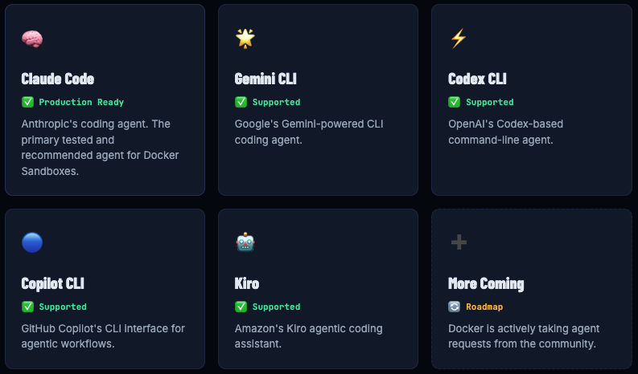Click green checkmark next to Production Ready
The height and width of the screenshot is (374, 638).
pyautogui.click(x=27, y=102)
